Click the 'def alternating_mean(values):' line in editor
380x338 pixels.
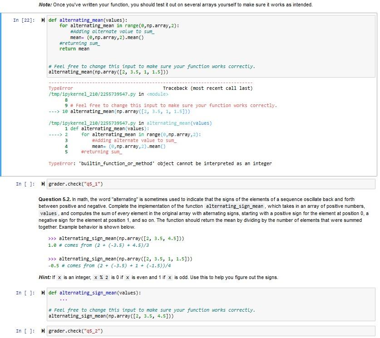tap(88, 20)
